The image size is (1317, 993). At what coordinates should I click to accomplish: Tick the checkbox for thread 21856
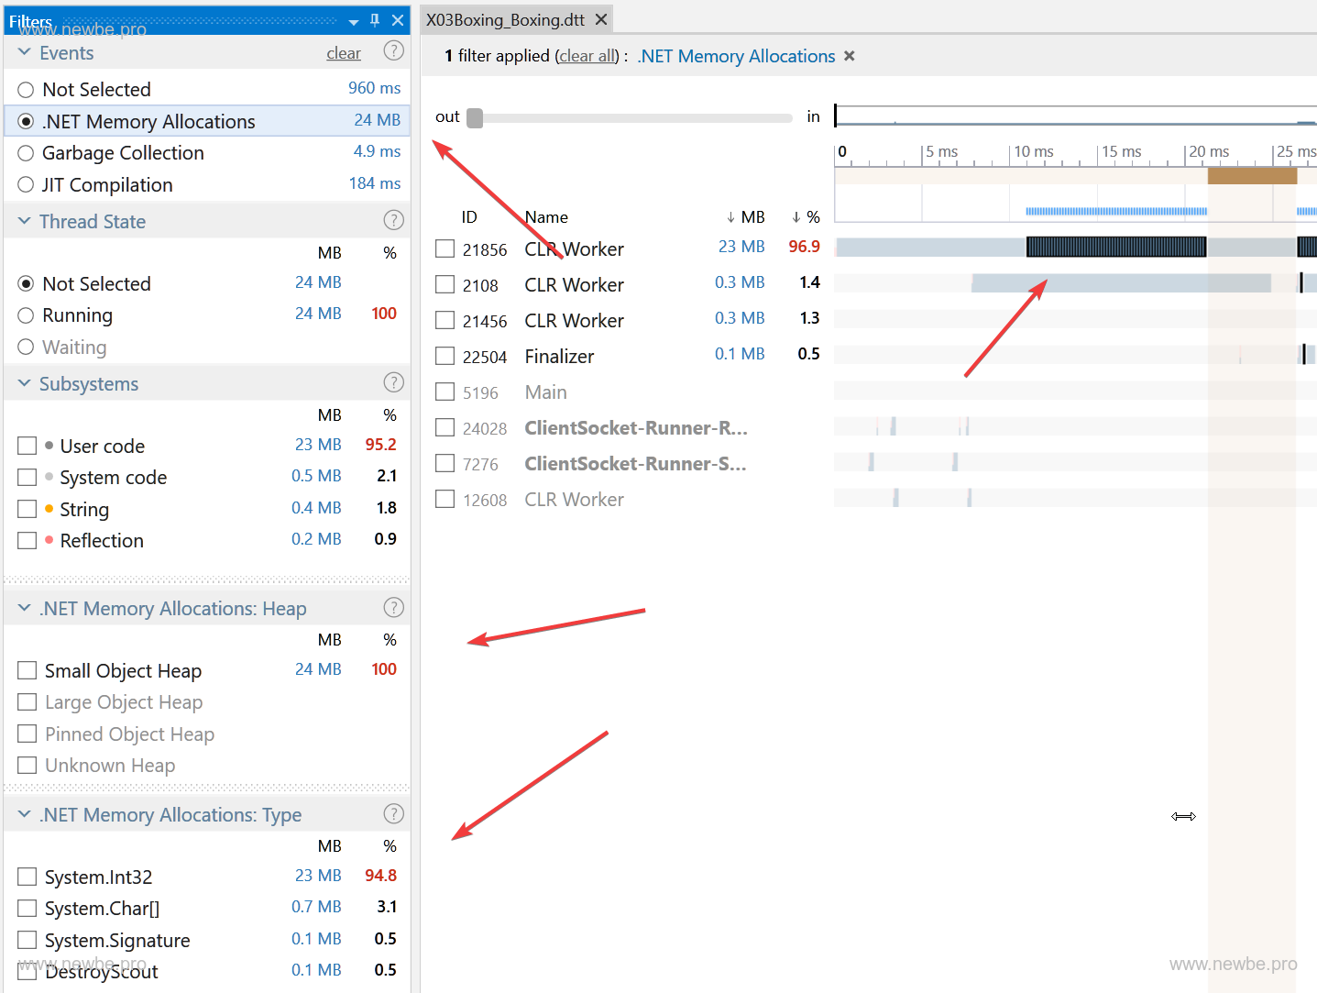[445, 248]
